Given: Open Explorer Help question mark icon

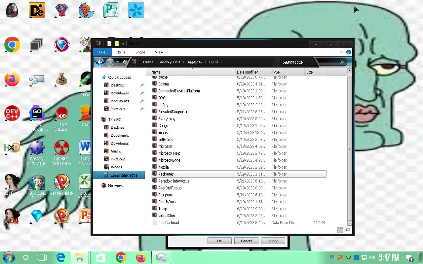Looking at the screenshot, I should 348,52.
